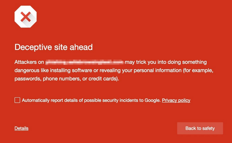Click the words "Attackers on"
The width and height of the screenshot is (232, 143).
coord(29,62)
